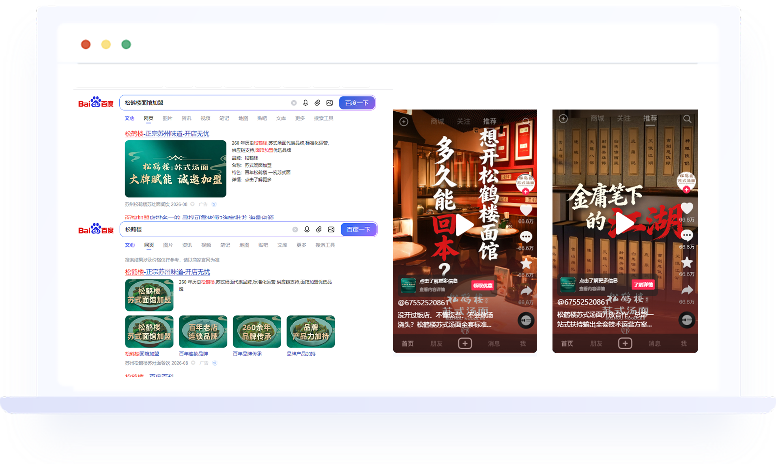Open 文心 tab in top results
This screenshot has width=776, height=464.
coord(129,118)
